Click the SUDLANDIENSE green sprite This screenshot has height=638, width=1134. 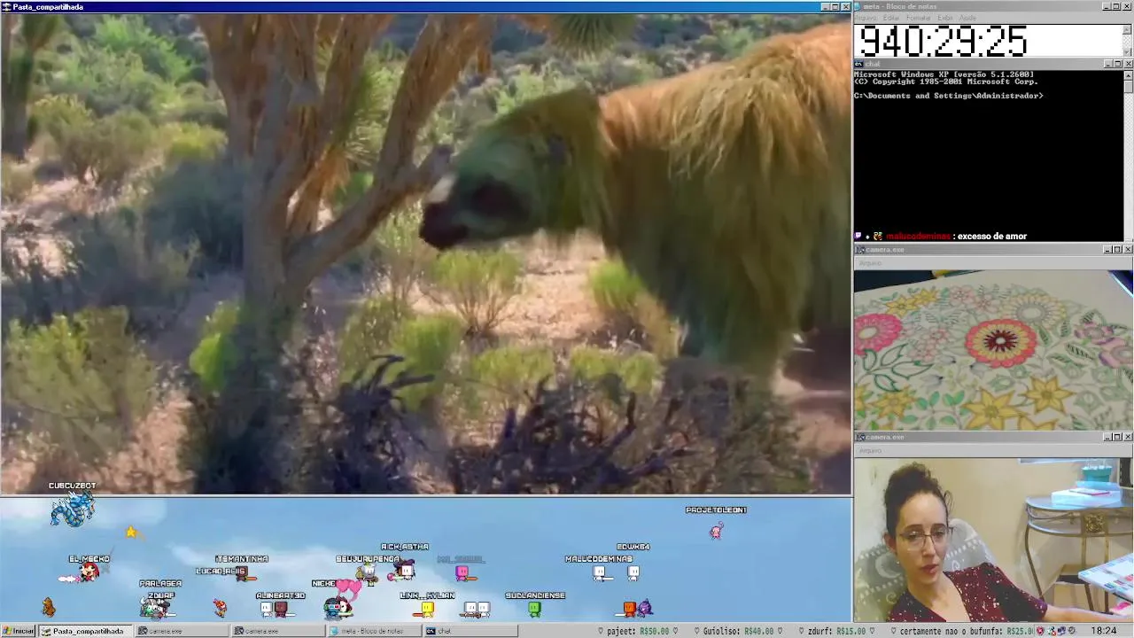534,609
